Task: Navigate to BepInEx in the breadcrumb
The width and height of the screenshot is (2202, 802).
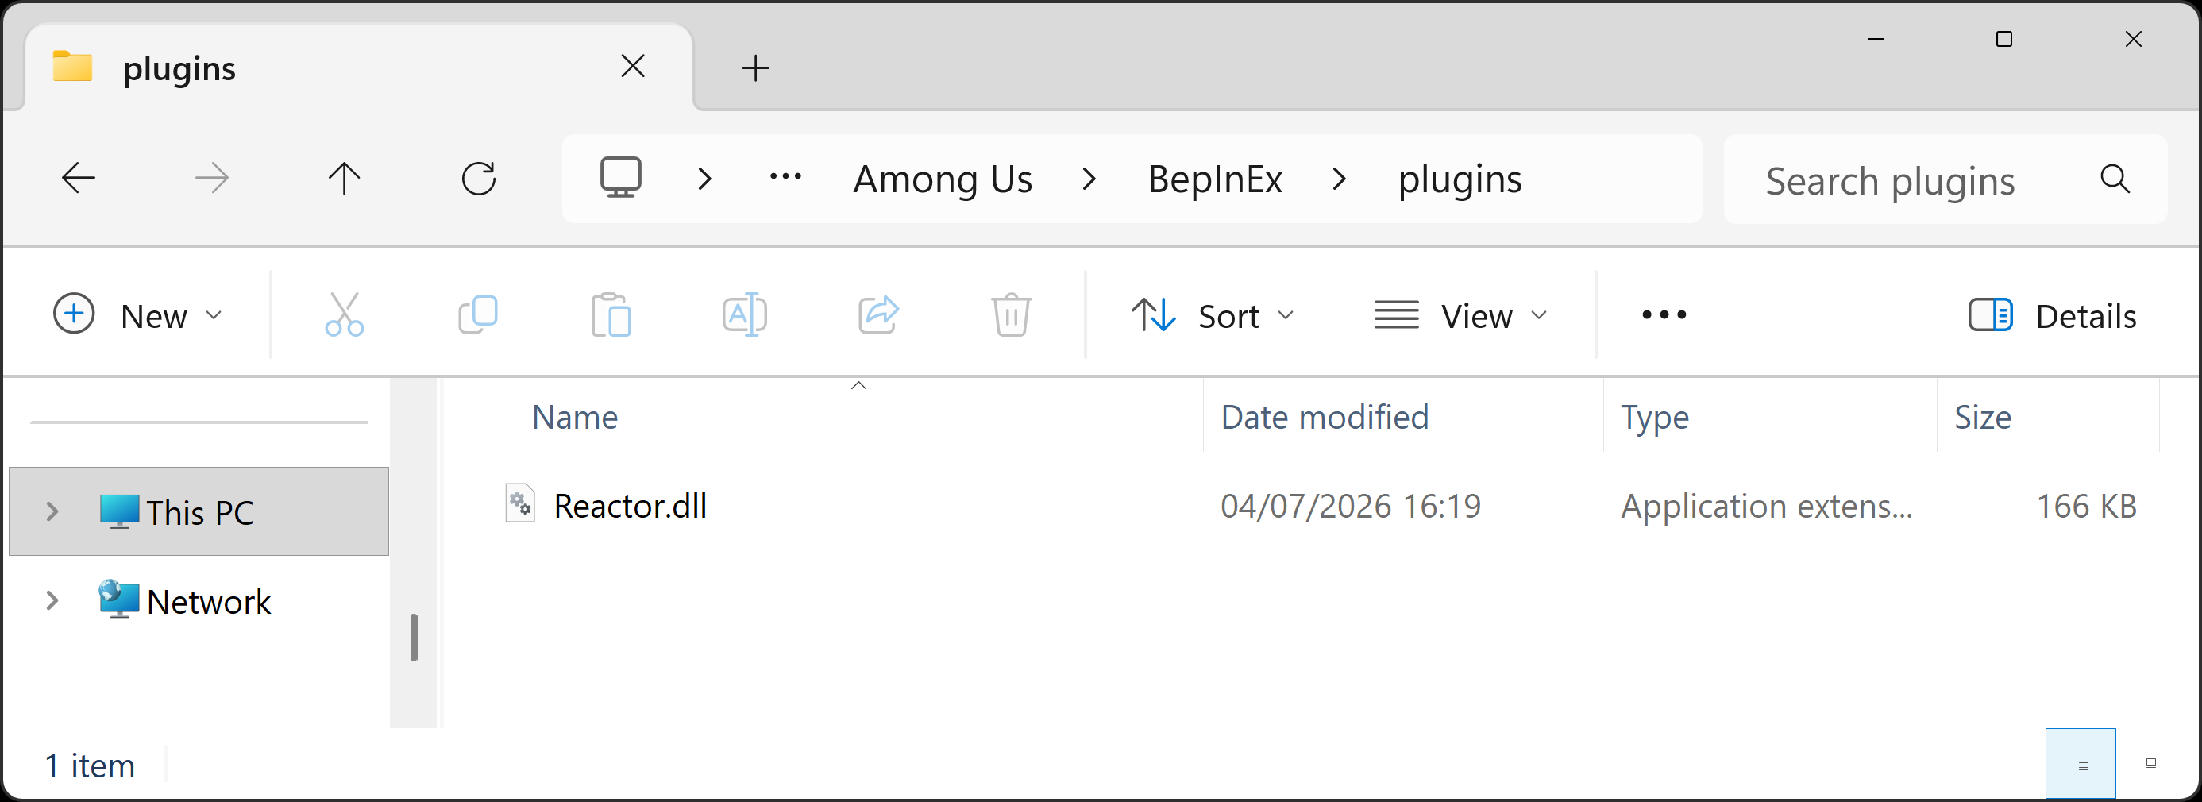Action: pyautogui.click(x=1215, y=179)
